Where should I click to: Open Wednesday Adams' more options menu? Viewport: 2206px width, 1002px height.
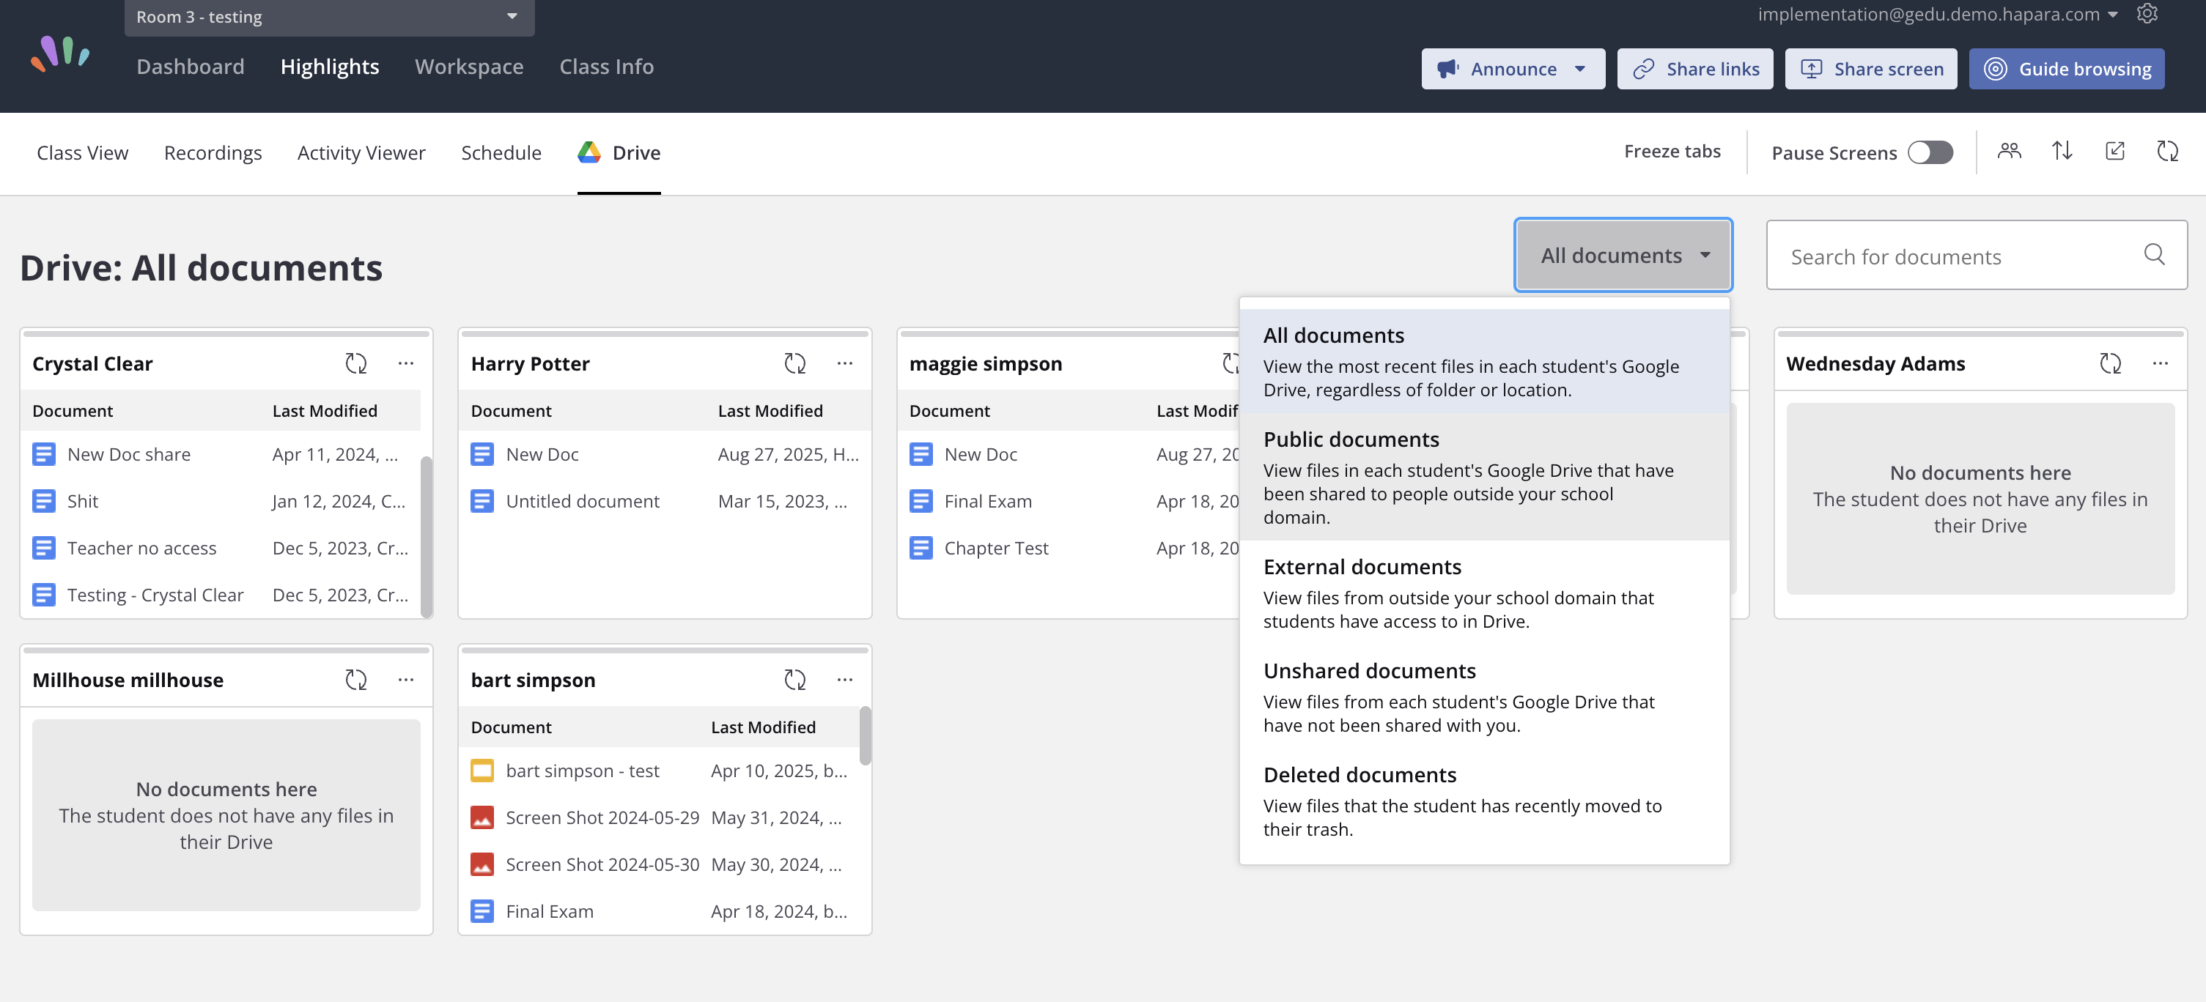pos(2160,363)
